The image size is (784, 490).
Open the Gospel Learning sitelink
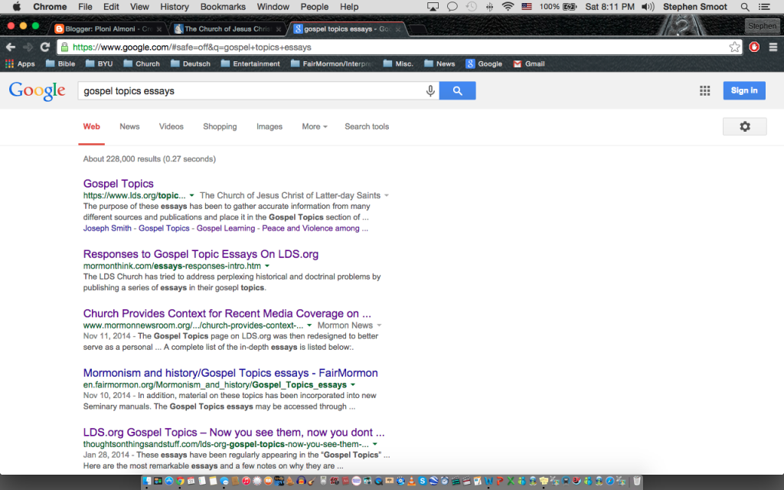coord(226,228)
